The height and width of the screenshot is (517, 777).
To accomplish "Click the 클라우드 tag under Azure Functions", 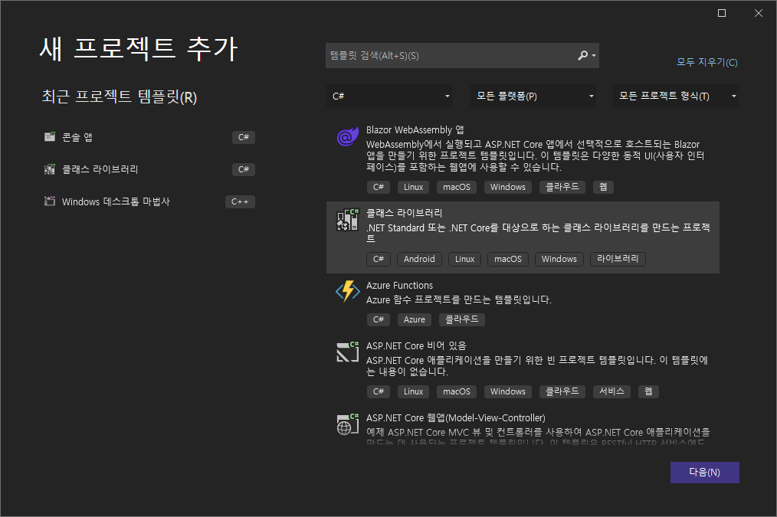I will coord(462,319).
